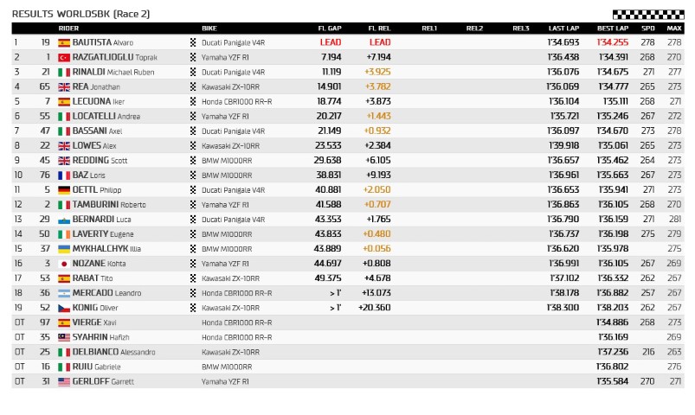Click the checkered flag icon in Bautista's row
The image size is (695, 415).
click(x=193, y=42)
